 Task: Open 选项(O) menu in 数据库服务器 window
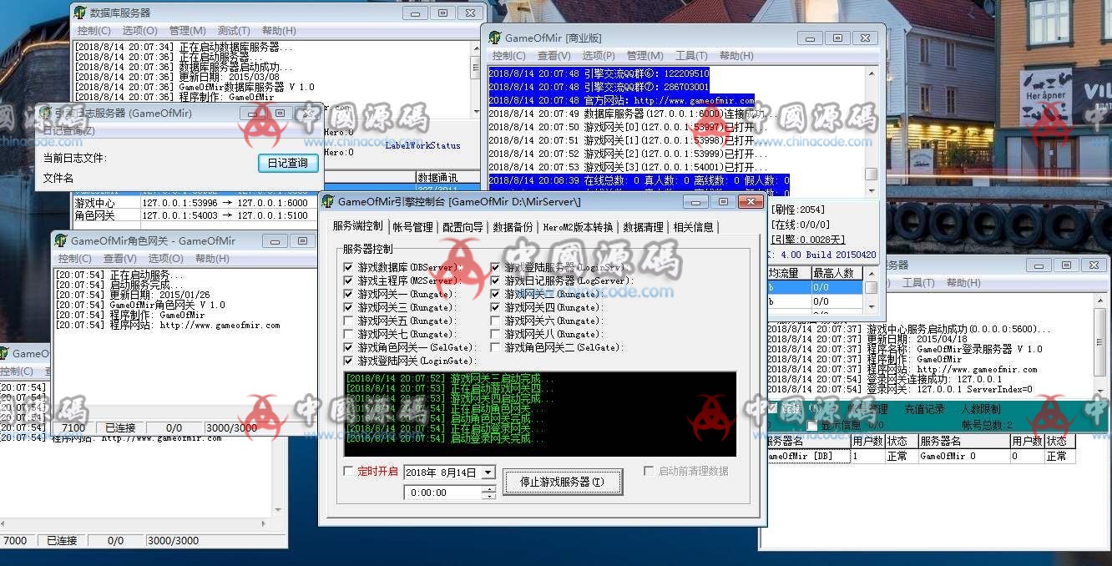click(x=139, y=31)
